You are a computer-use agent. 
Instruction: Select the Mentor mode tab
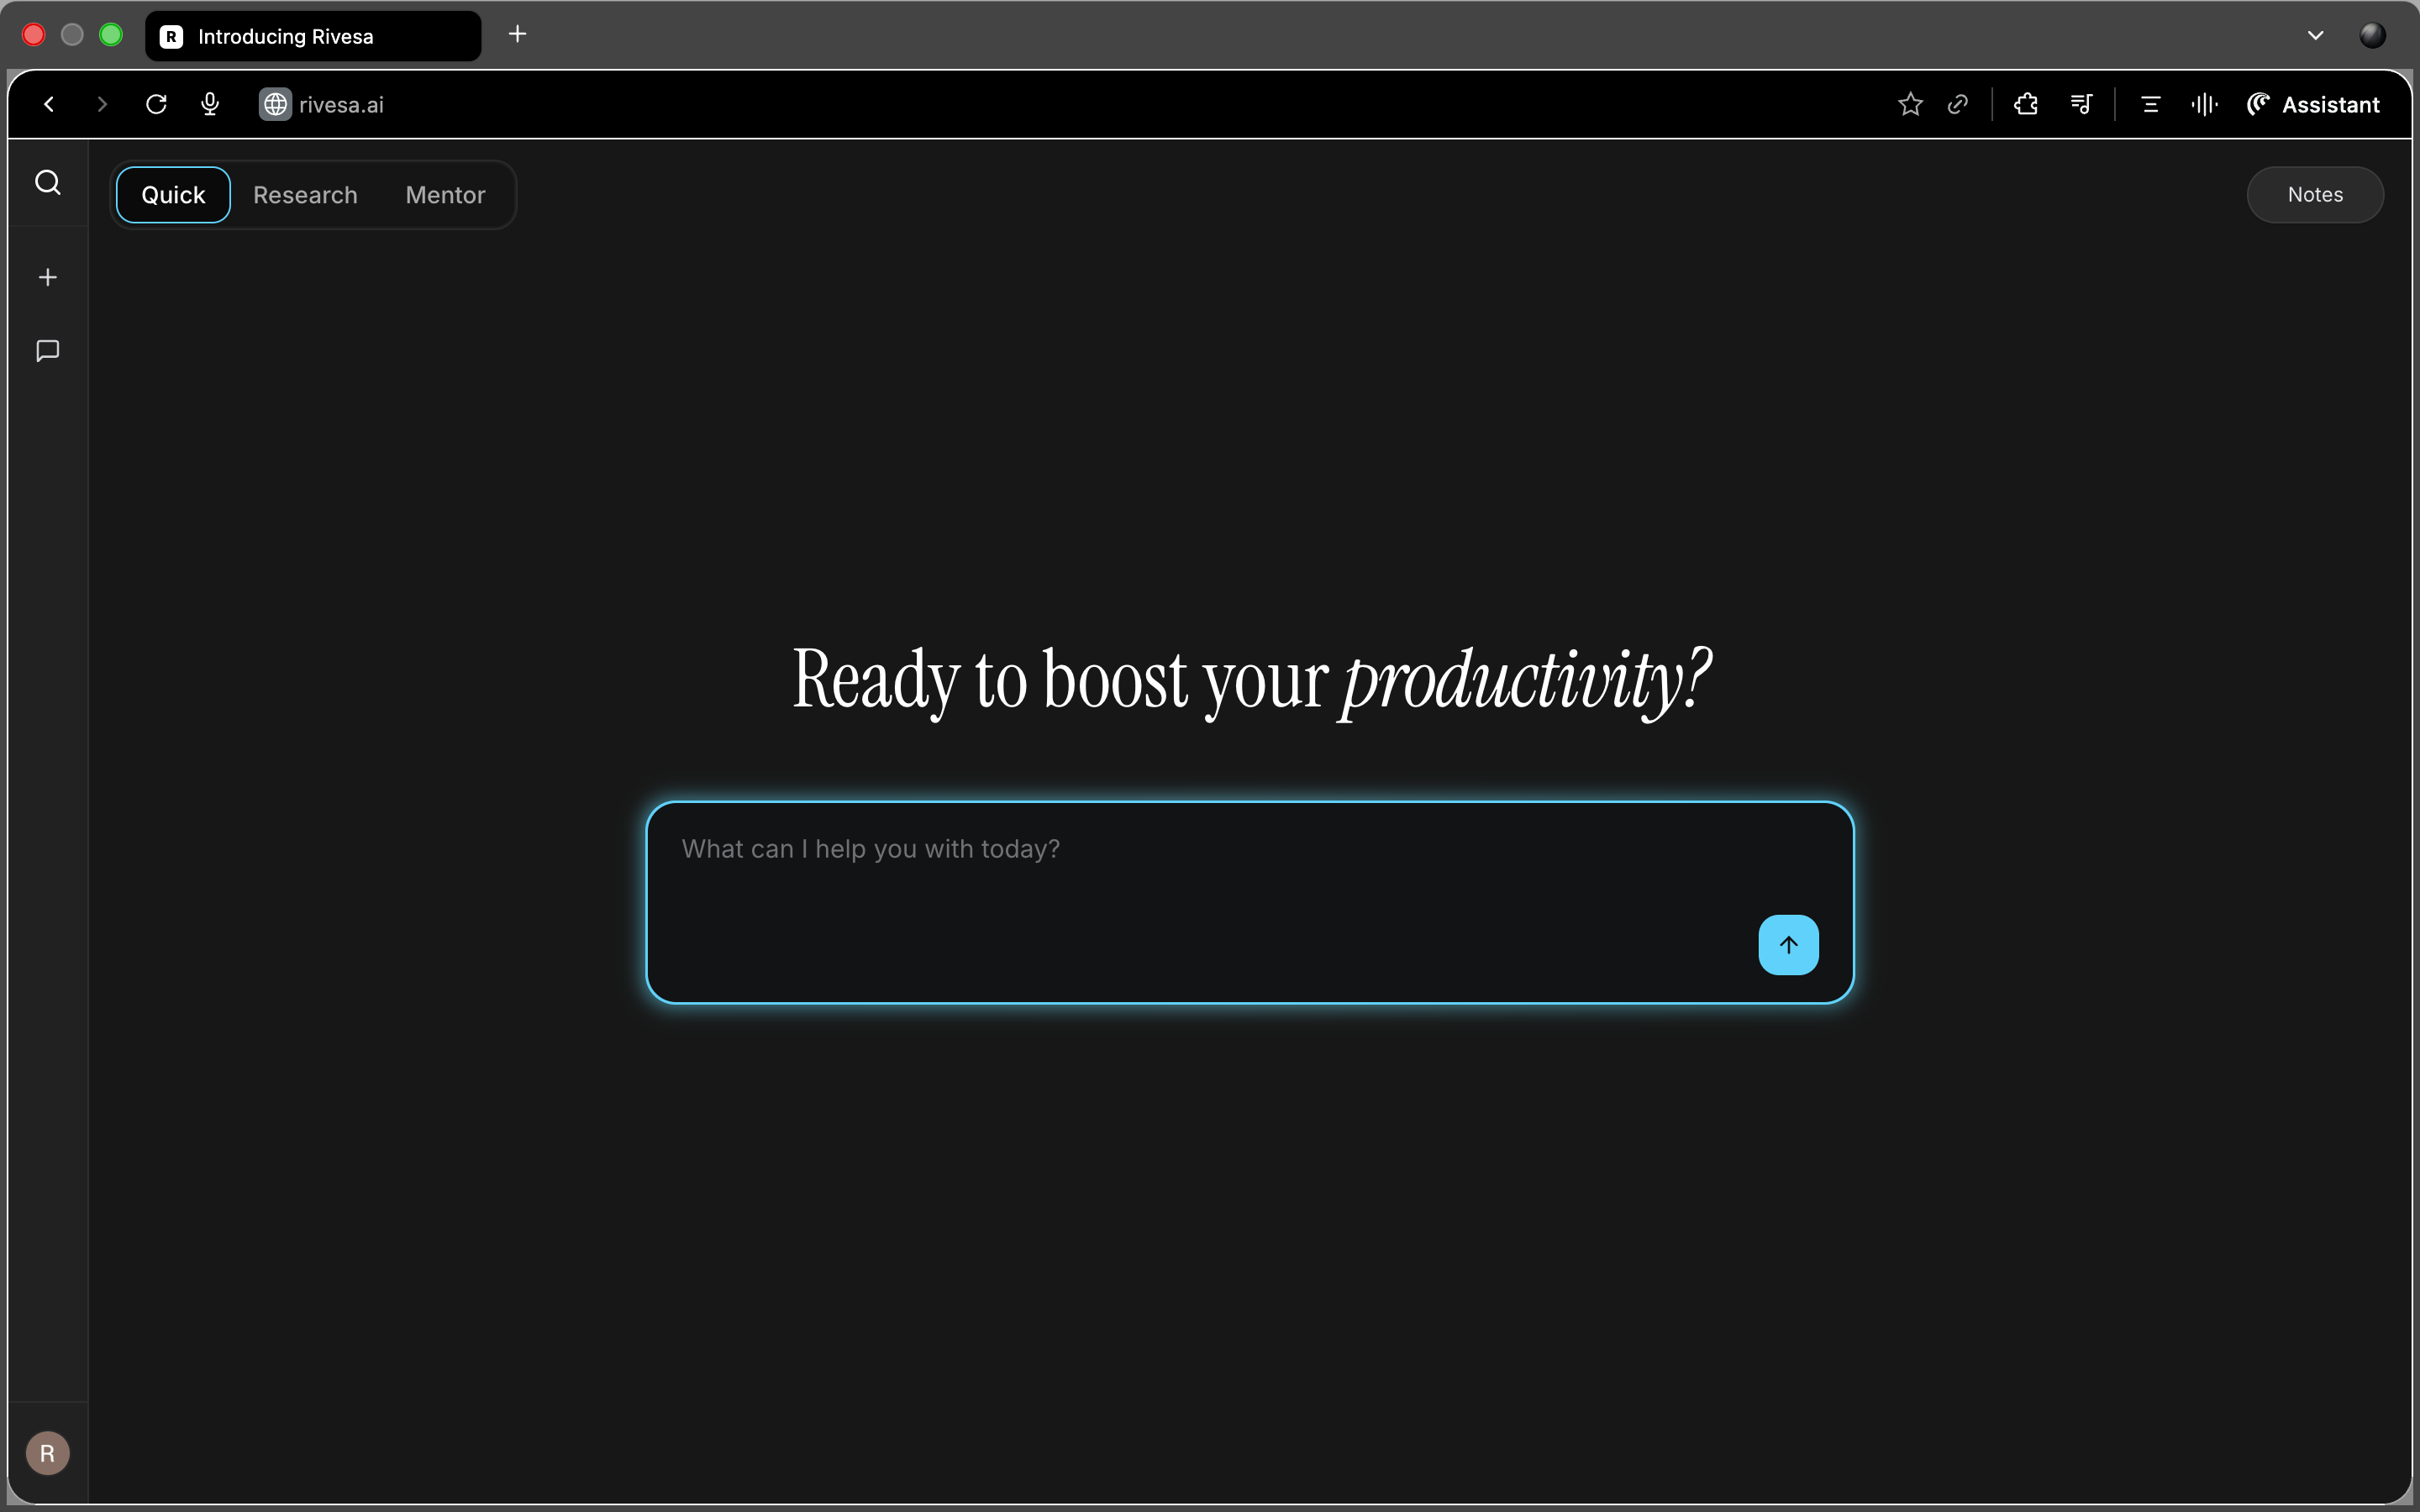click(x=445, y=195)
